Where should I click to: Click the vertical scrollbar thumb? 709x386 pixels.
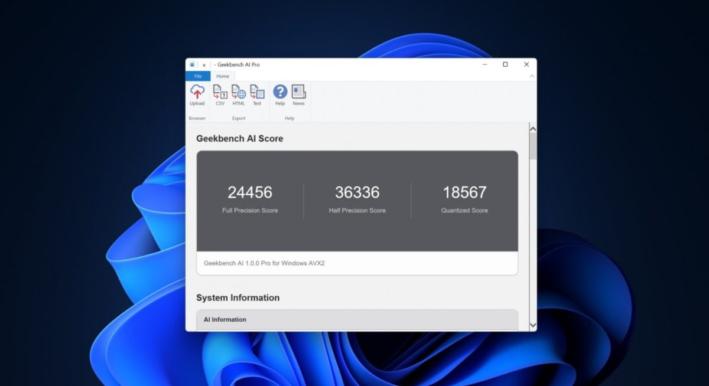(532, 146)
